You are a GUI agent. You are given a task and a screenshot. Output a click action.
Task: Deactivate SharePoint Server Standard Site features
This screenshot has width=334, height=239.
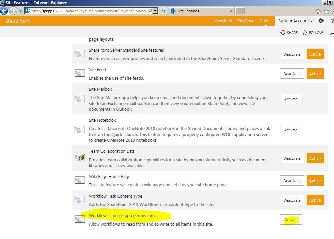[x=292, y=54]
